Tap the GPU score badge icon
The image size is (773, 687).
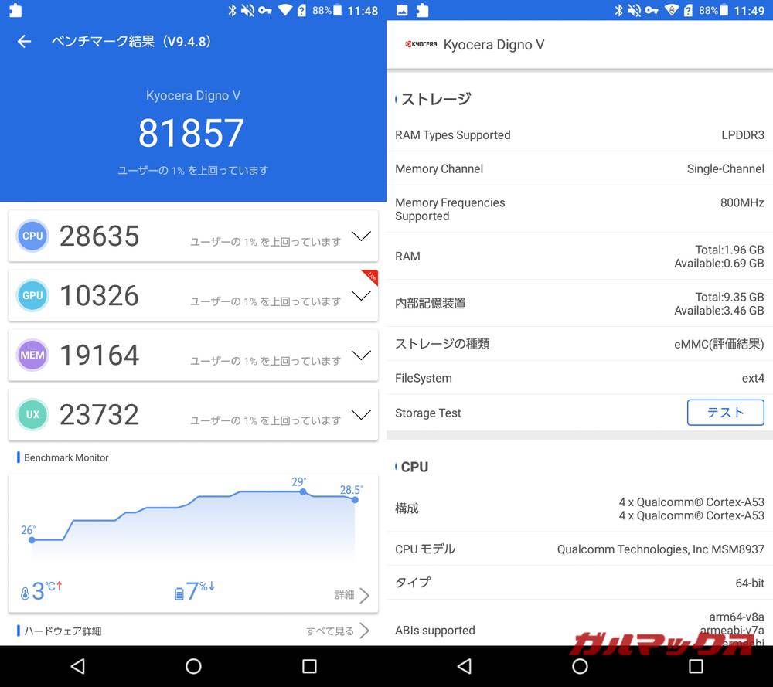[32, 295]
